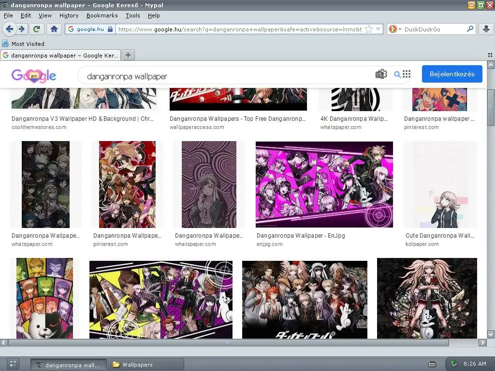Open Cute Danganronpa Wallpaper kolpaper link
Viewport: 495px width, 371px height.
pyautogui.click(x=440, y=236)
